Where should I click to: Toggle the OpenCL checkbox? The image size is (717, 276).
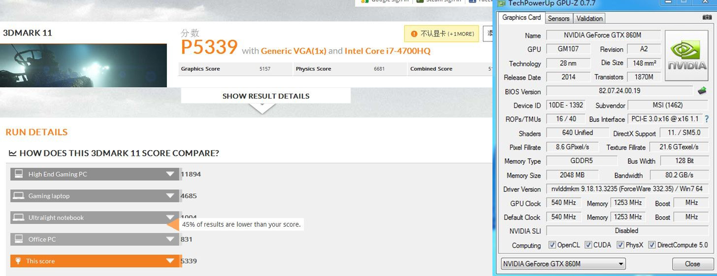click(553, 244)
